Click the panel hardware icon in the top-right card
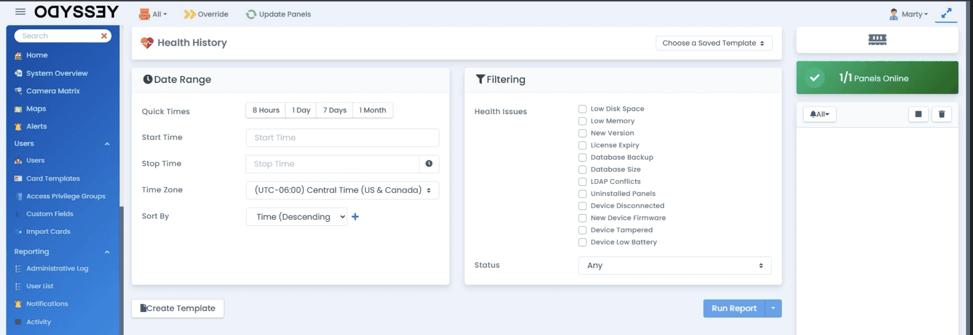 (877, 40)
